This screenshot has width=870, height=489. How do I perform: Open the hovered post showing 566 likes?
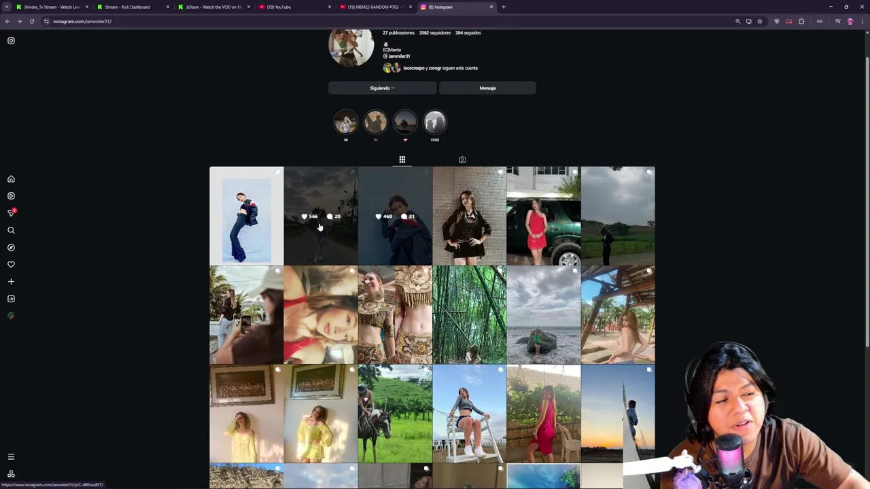pyautogui.click(x=321, y=215)
